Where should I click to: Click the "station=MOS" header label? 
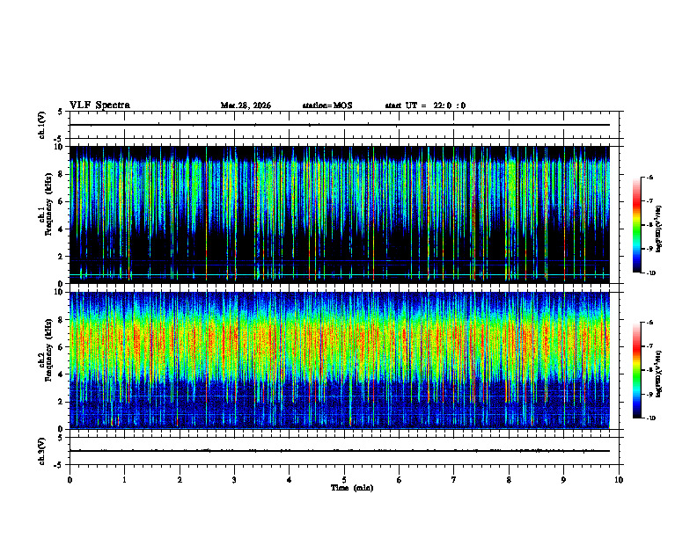(327, 105)
